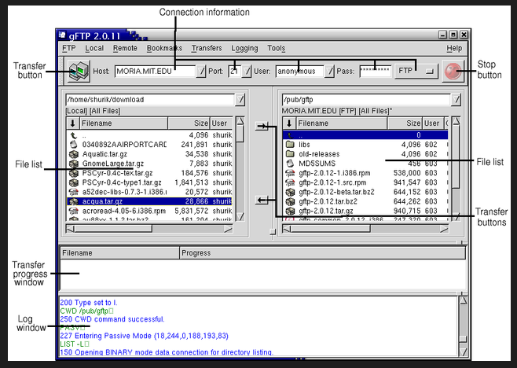Click the package icon for Aquatic.tar.gz
Screen dimensions: 517x368
click(74, 154)
